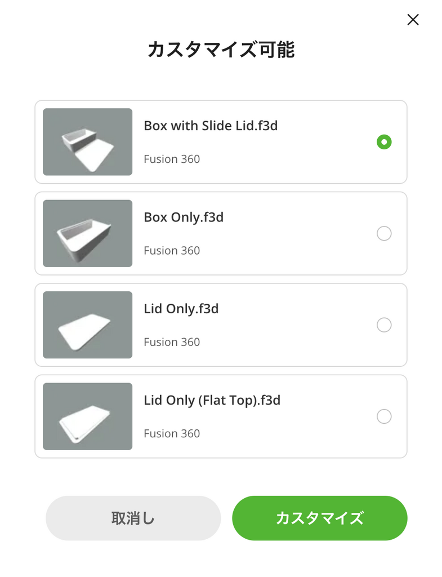The image size is (442, 577).
Task: Select the Box with Slide Lid radio button
Action: (384, 142)
